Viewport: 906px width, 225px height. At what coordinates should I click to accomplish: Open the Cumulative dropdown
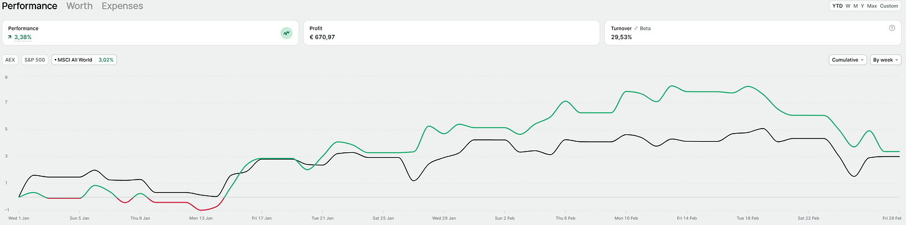point(848,60)
